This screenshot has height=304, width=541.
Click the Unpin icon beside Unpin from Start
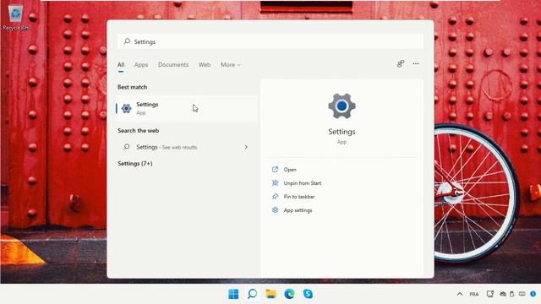(275, 183)
